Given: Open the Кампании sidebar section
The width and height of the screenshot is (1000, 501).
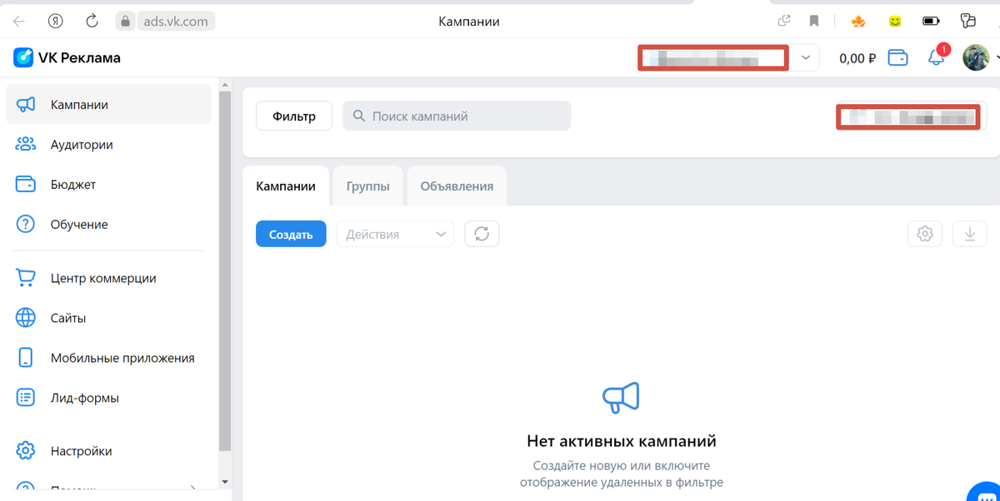Looking at the screenshot, I should 108,104.
